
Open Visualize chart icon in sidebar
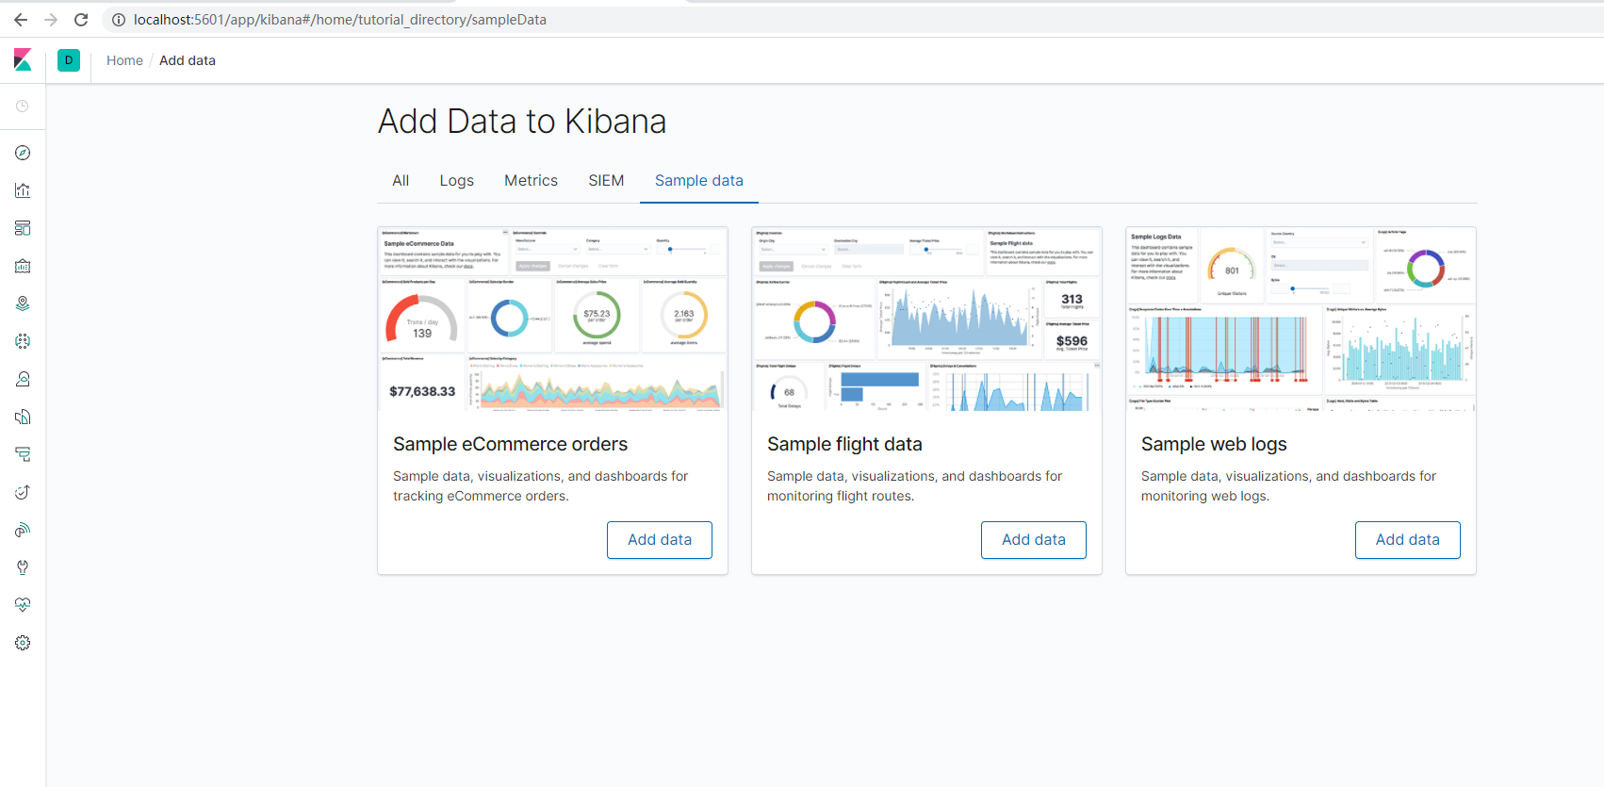pyautogui.click(x=23, y=190)
